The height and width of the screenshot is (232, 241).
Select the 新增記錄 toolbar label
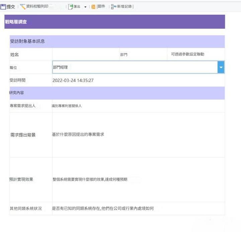coord(124,6)
